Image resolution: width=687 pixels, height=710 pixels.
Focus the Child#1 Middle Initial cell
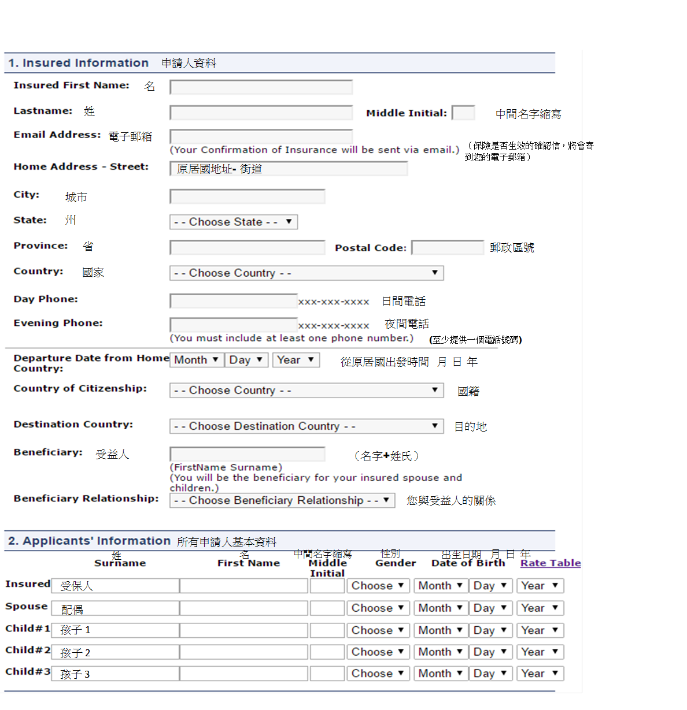pos(327,630)
